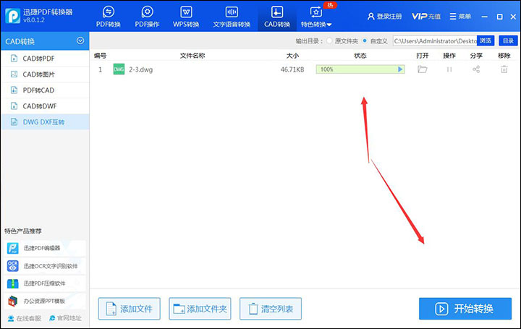Screen dimensions: 521x329
Task: Click pause icon for 2-3.dwg
Action: pos(449,69)
